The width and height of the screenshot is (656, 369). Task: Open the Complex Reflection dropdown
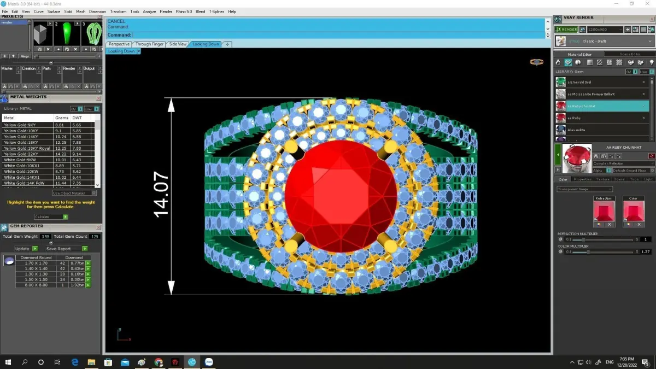coord(623,163)
